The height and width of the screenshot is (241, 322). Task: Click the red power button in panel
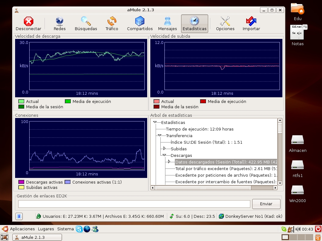click(318, 229)
